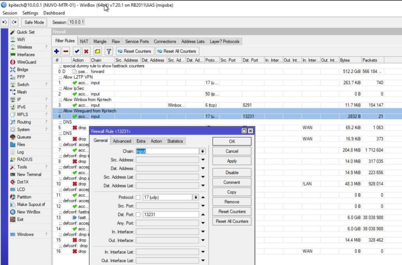Open WireGuard from the sidebar
402x265 pixels.
(x=26, y=62)
